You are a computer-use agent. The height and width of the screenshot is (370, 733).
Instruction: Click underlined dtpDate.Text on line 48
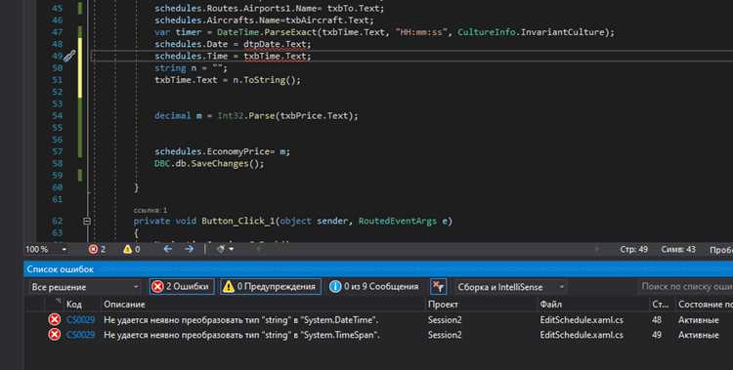click(x=275, y=44)
